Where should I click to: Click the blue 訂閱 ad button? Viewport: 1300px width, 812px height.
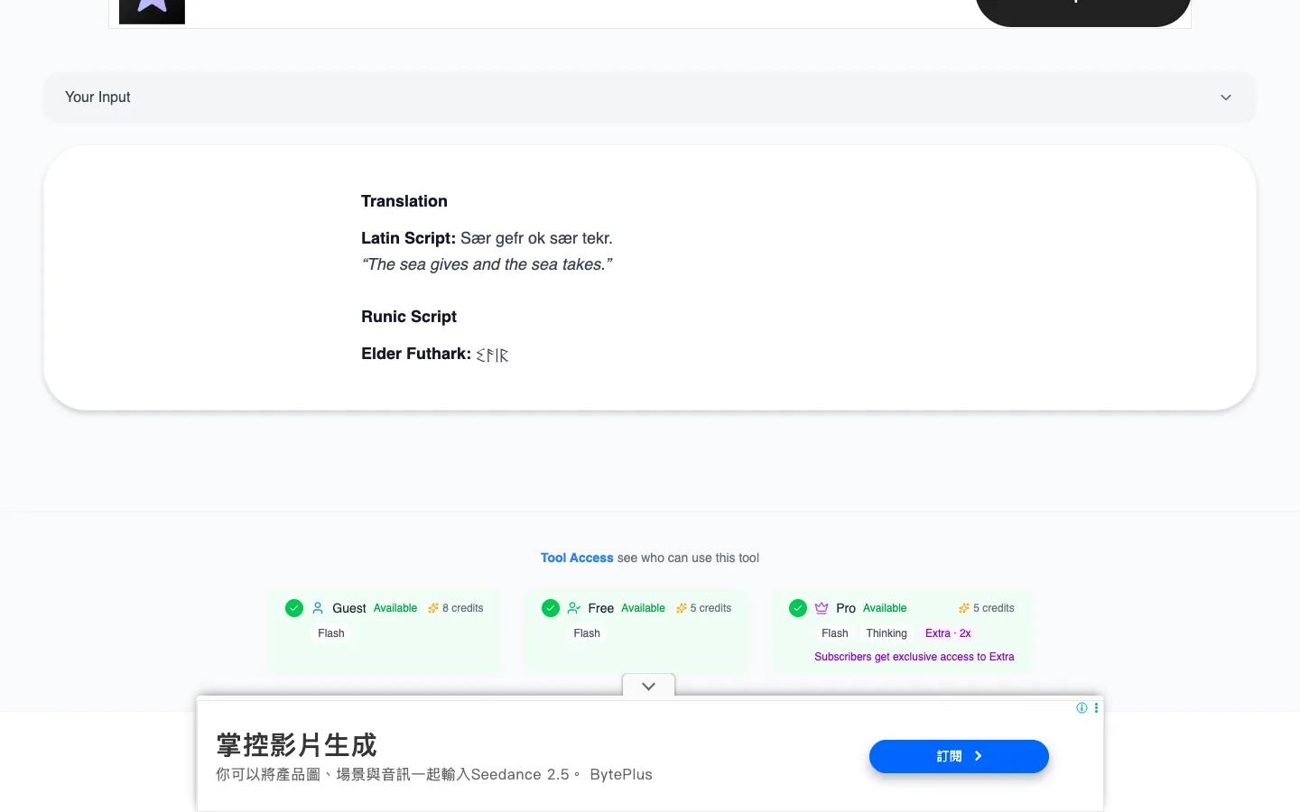959,756
